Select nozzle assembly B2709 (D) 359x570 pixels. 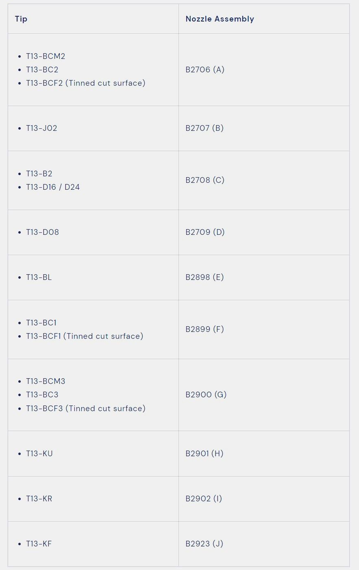point(205,232)
